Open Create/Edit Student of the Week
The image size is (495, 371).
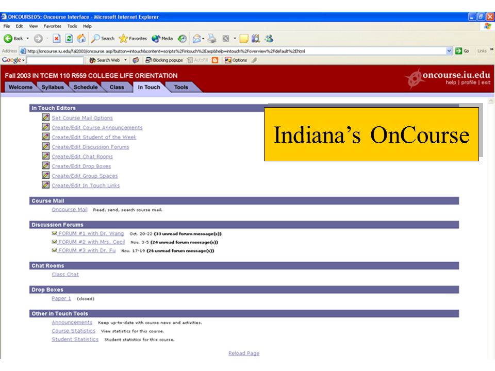94,137
